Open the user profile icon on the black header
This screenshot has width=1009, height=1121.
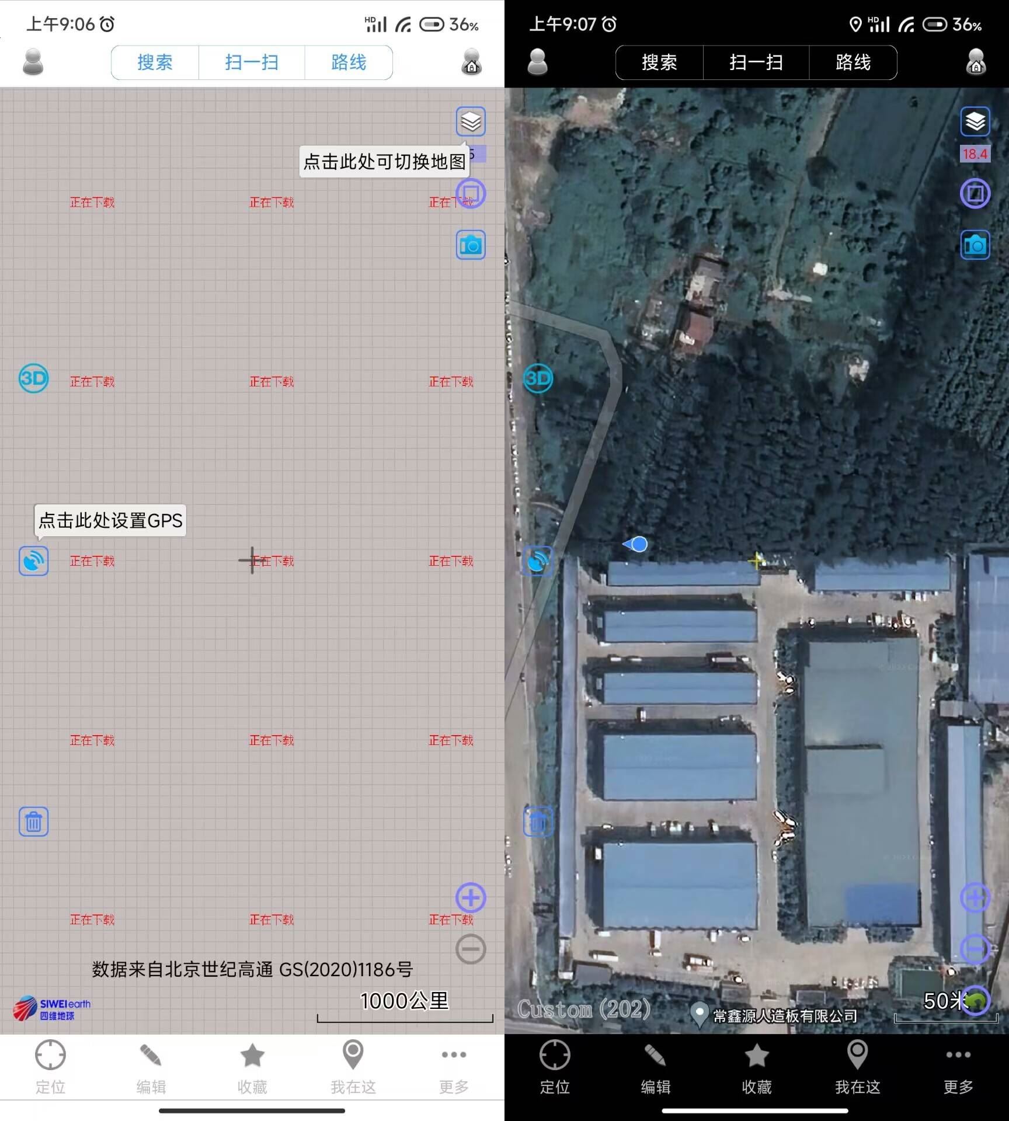(x=537, y=62)
